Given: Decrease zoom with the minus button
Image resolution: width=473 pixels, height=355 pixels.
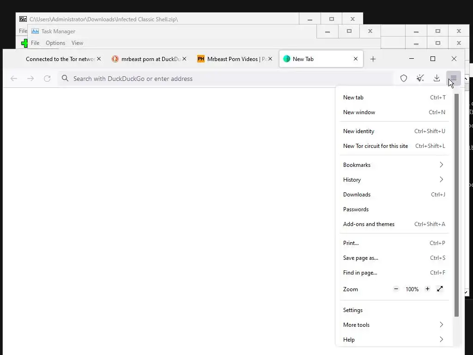Looking at the screenshot, I should 396,289.
